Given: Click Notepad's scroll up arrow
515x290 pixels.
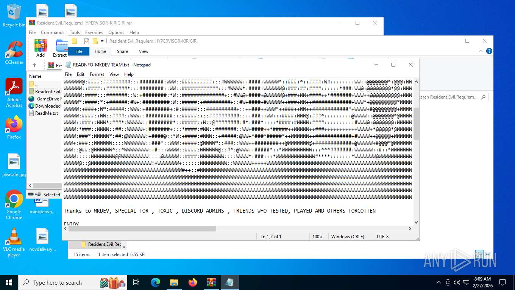Looking at the screenshot, I should pyautogui.click(x=416, y=81).
